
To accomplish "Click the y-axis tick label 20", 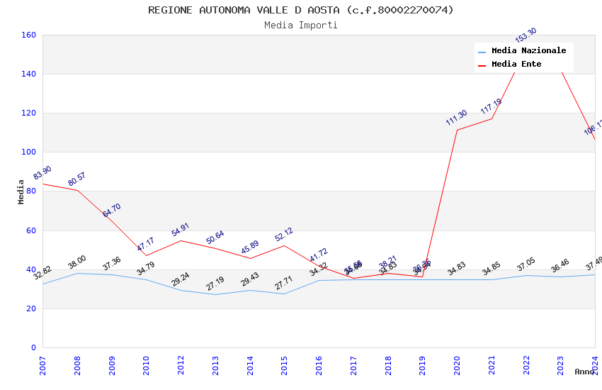I will pyautogui.click(x=31, y=308).
